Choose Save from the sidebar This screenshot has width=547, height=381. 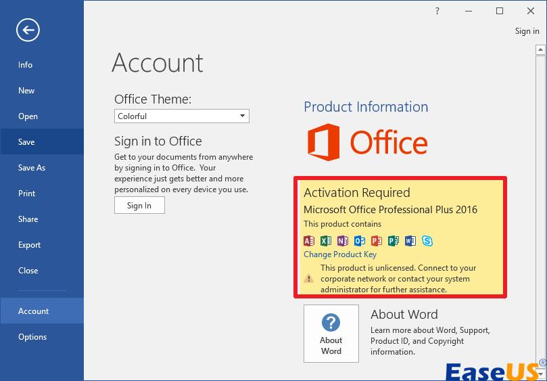coord(42,142)
